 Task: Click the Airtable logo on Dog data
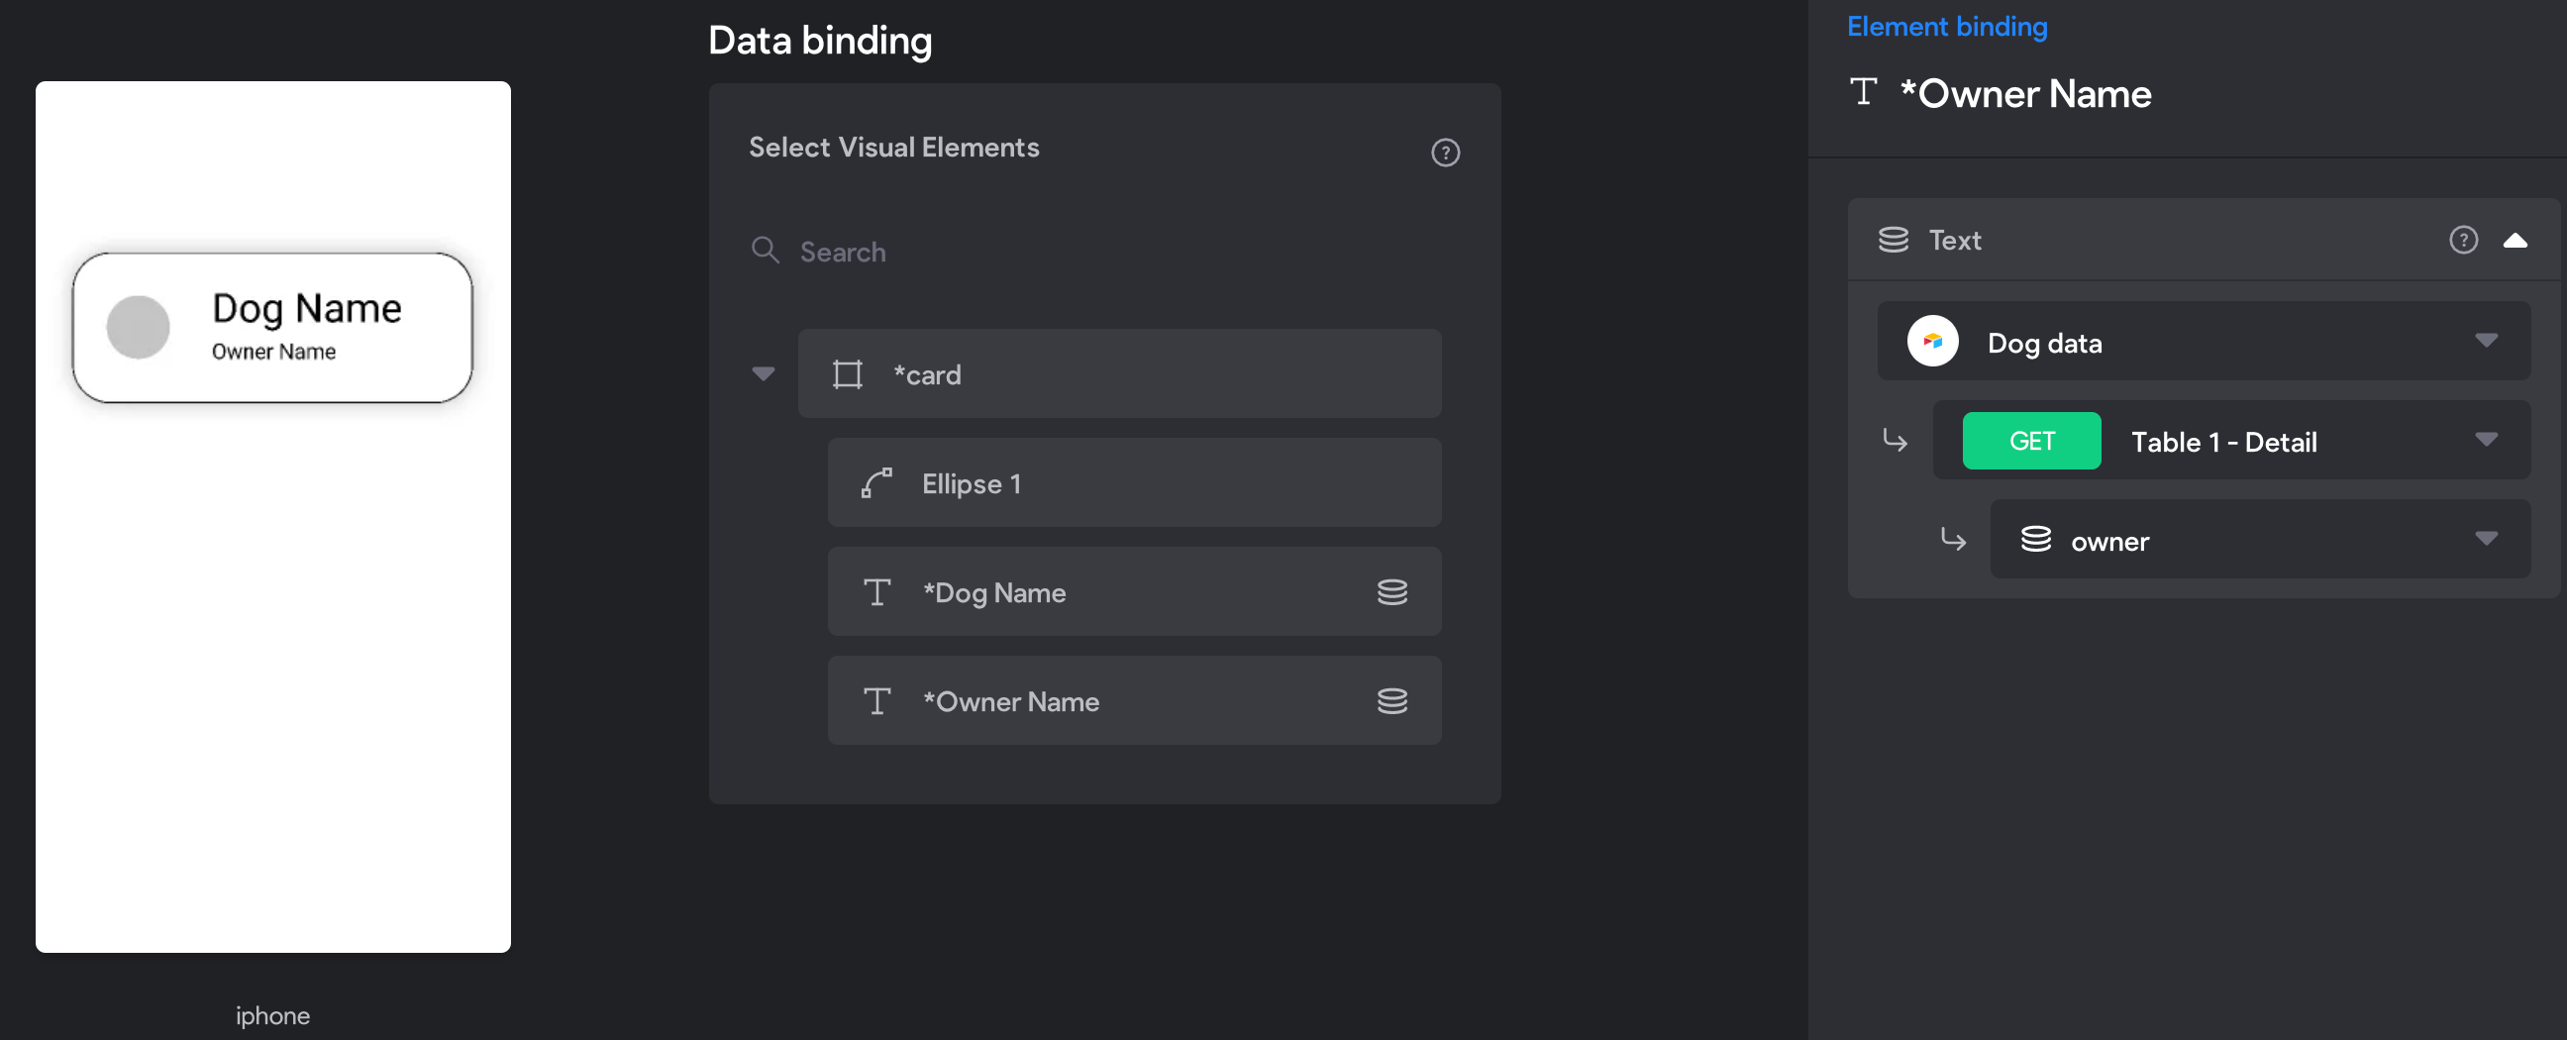(1932, 342)
